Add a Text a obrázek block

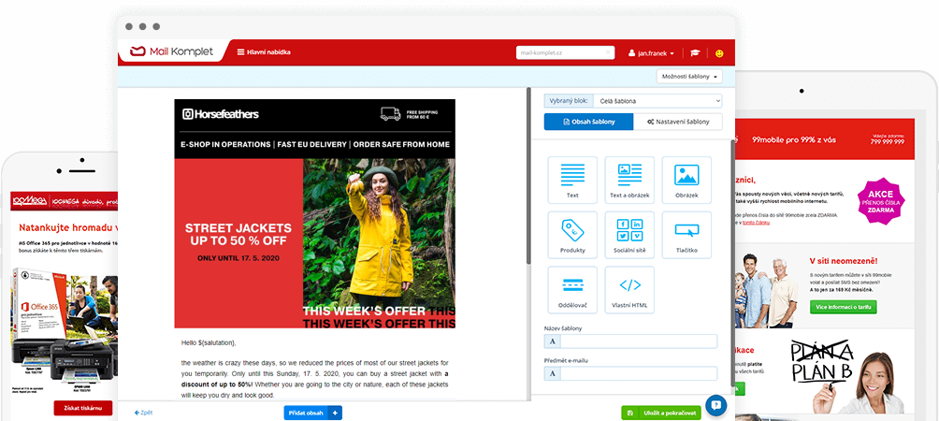pyautogui.click(x=629, y=180)
